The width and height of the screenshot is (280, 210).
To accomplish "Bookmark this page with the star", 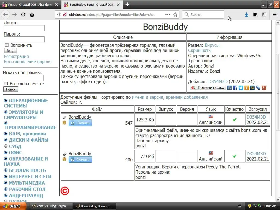I will pos(175,14).
